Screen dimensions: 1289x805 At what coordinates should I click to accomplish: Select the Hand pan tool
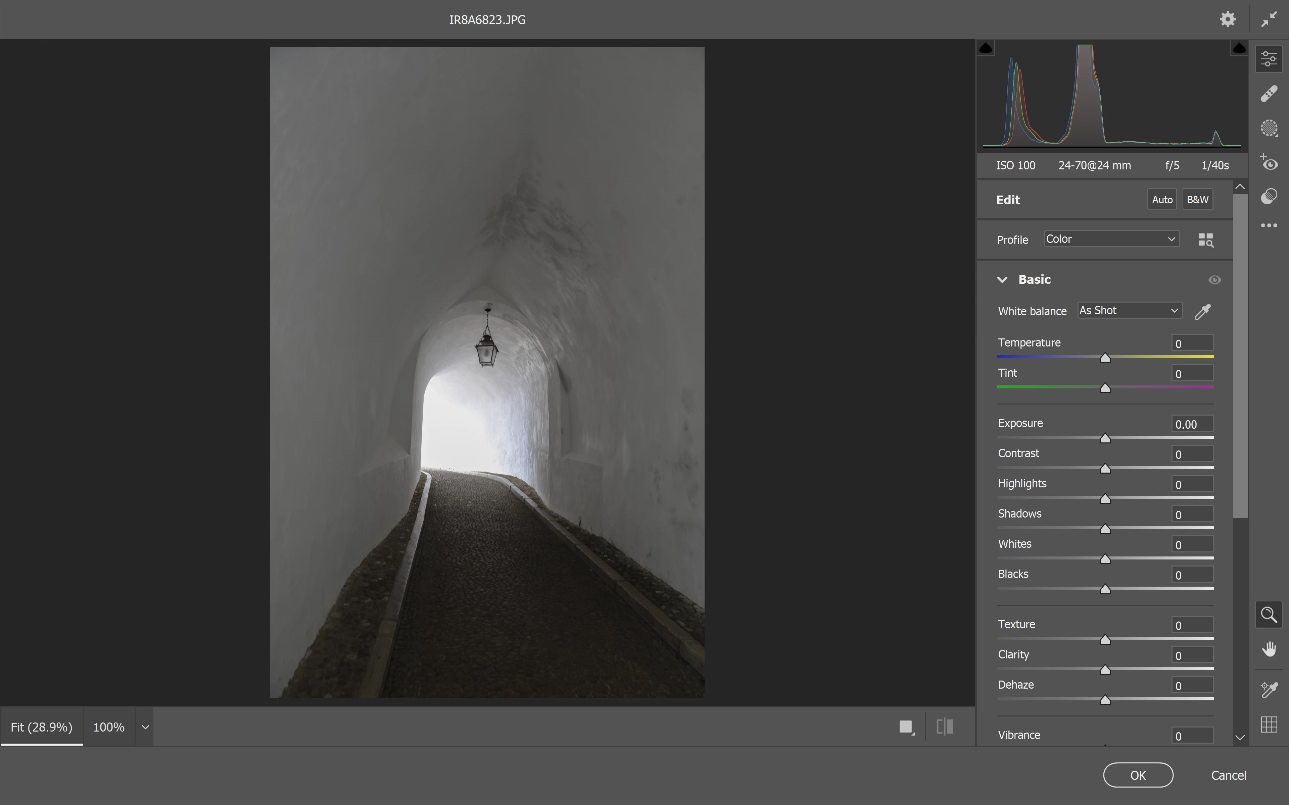coord(1269,649)
